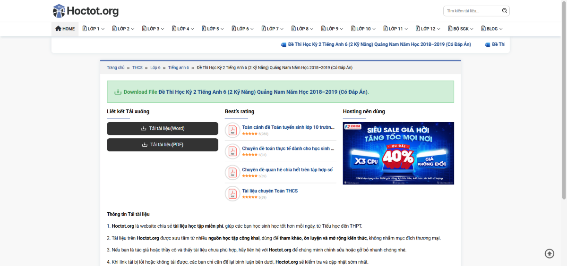567x266 pixels.
Task: Click the Word icon in the scrolling ticker
Action: 283,45
